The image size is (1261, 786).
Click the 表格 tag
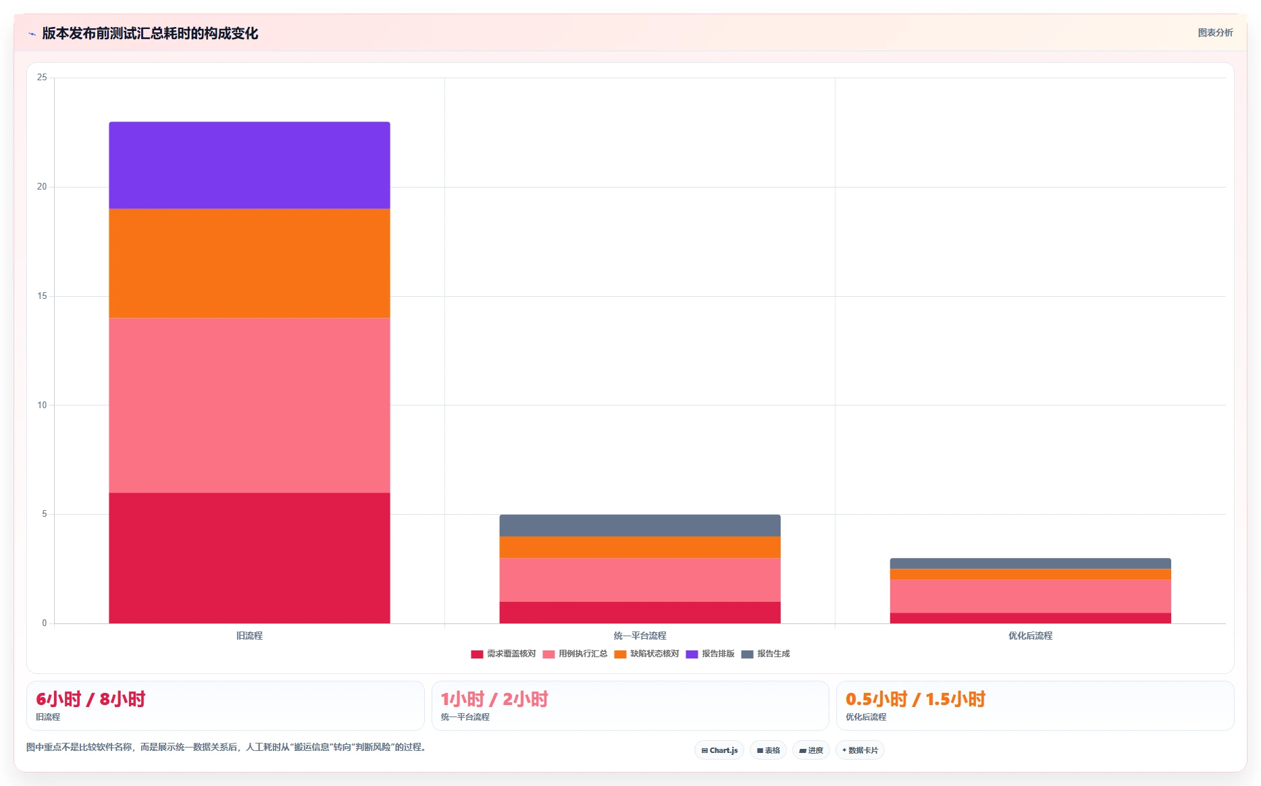click(769, 750)
